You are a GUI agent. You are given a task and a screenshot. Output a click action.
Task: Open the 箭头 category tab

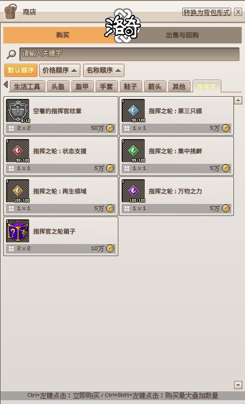pos(155,87)
